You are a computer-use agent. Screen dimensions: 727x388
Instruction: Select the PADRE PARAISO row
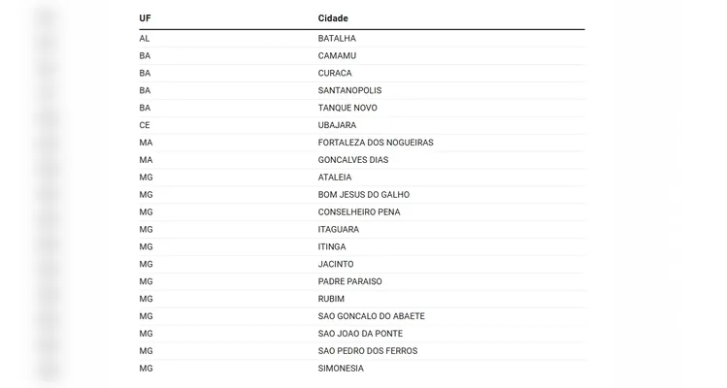349,281
